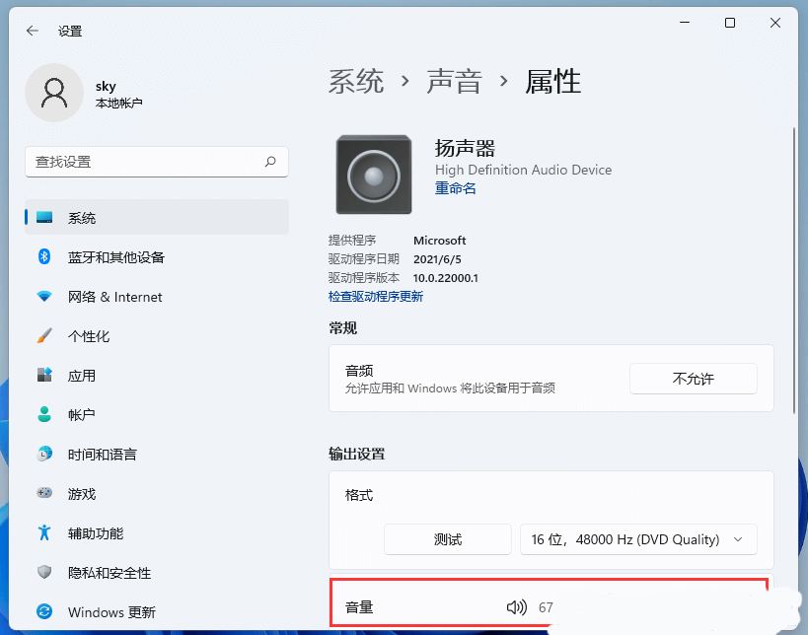Click the 重命名 link
Screen dimensions: 808x635
[x=455, y=188]
